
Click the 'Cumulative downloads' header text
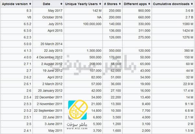tap(171, 4)
